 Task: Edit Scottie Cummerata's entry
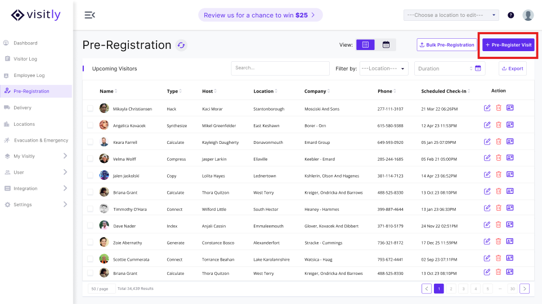tap(487, 258)
